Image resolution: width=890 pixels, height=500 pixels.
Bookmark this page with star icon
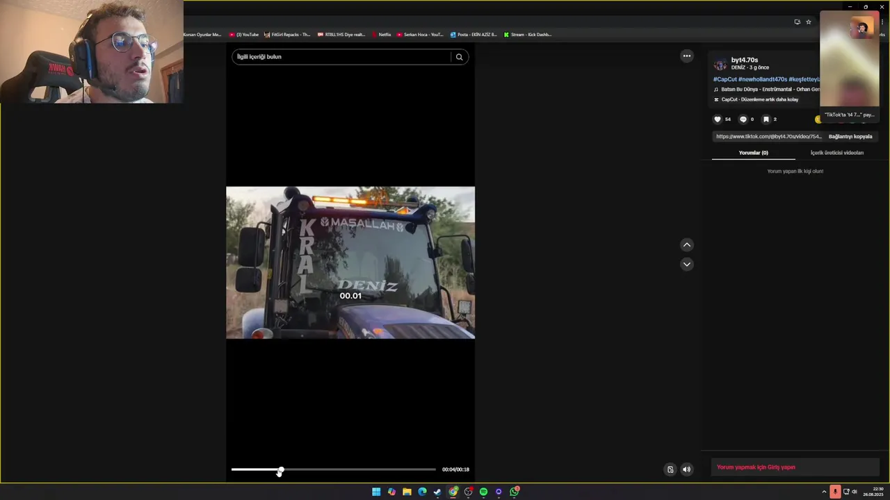click(809, 22)
